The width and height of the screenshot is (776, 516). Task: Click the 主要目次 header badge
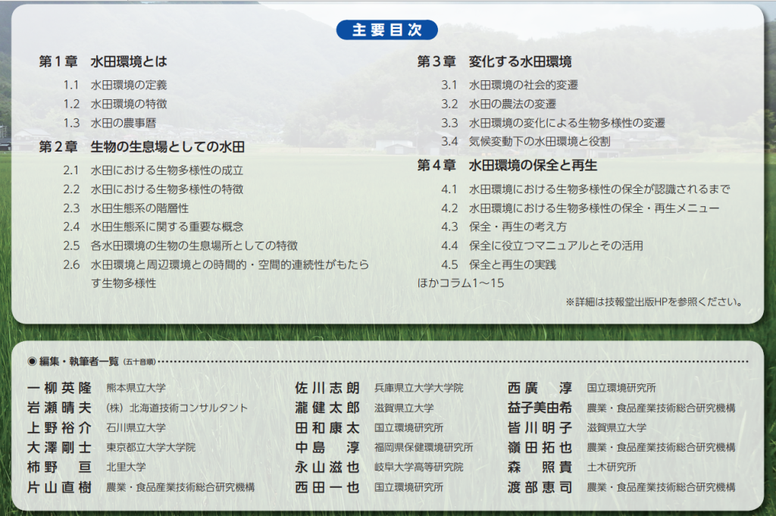point(387,30)
